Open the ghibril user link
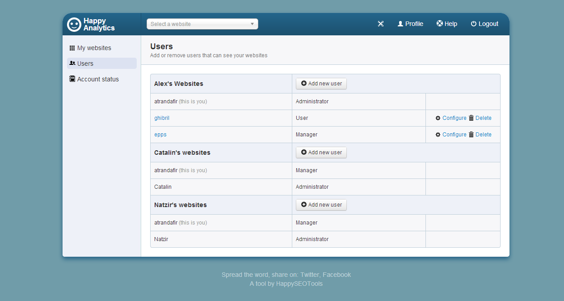Screen dimensions: 564x301 [x=162, y=118]
